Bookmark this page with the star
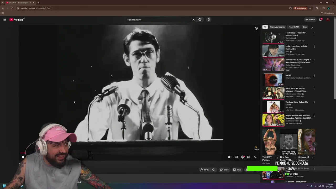Viewport: 336px width, 189px height. click(x=310, y=8)
